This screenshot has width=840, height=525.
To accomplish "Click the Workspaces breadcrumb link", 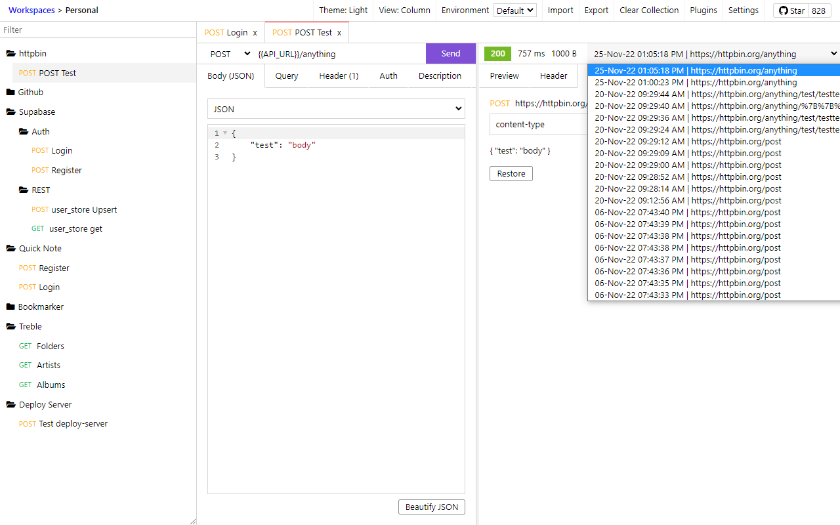I will (x=31, y=10).
